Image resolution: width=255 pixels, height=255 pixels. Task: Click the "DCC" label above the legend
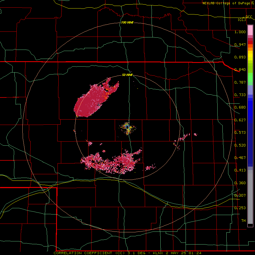[x=249, y=17]
